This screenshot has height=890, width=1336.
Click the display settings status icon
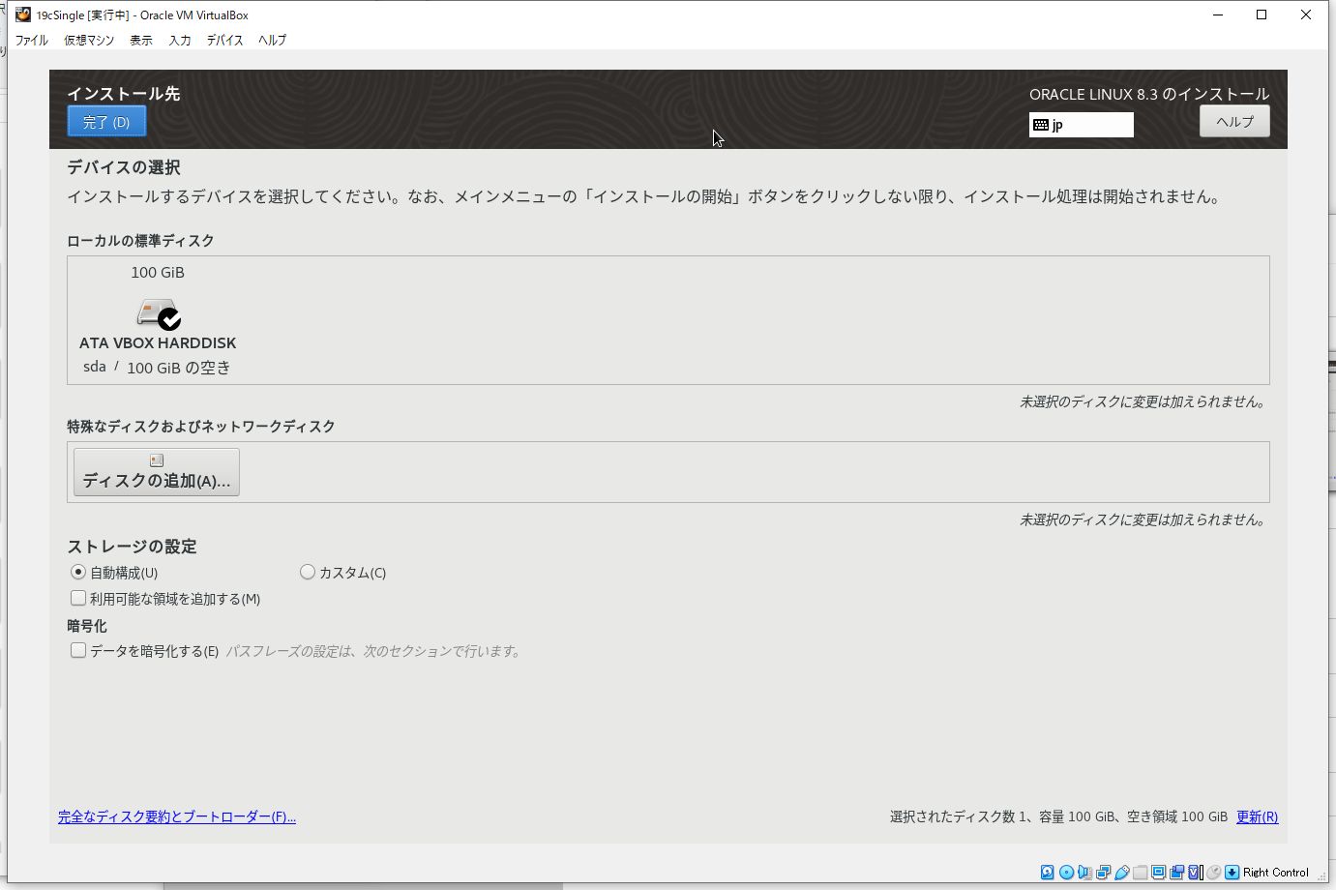(1158, 872)
